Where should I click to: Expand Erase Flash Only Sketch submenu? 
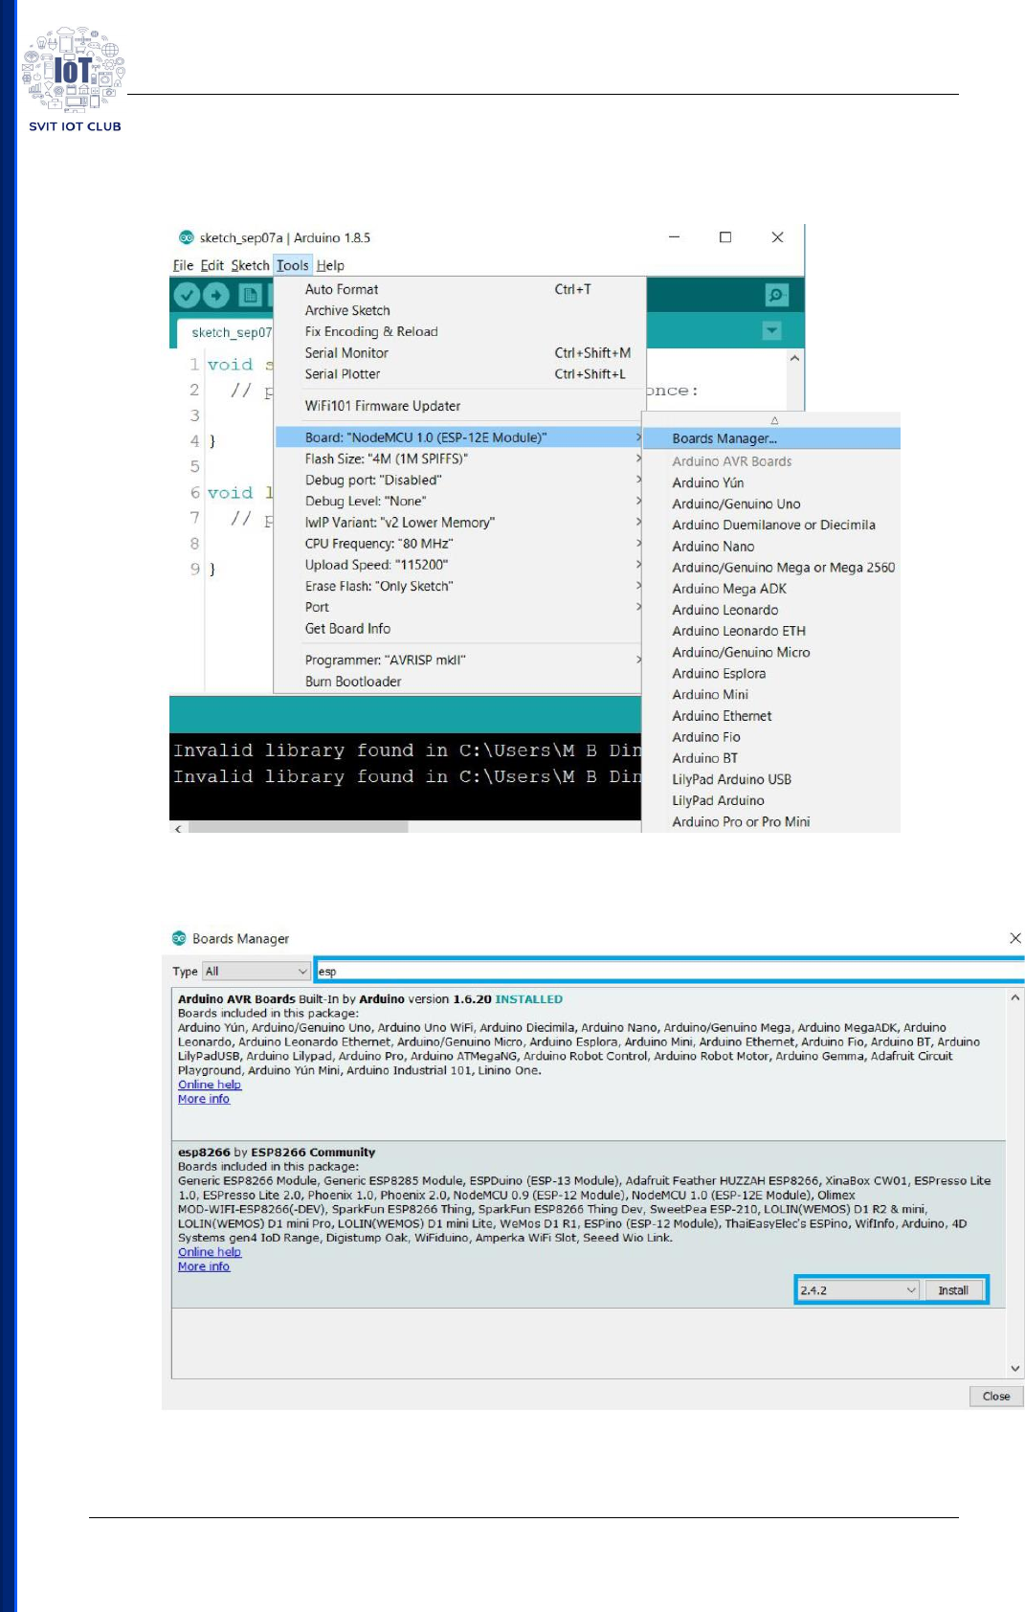tap(459, 586)
